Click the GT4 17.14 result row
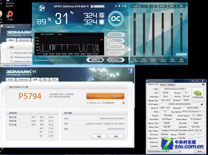The image size is (208, 155). point(47,128)
